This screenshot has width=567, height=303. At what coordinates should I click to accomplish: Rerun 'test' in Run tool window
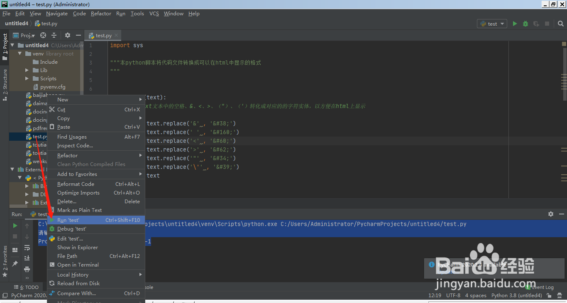coord(15,226)
